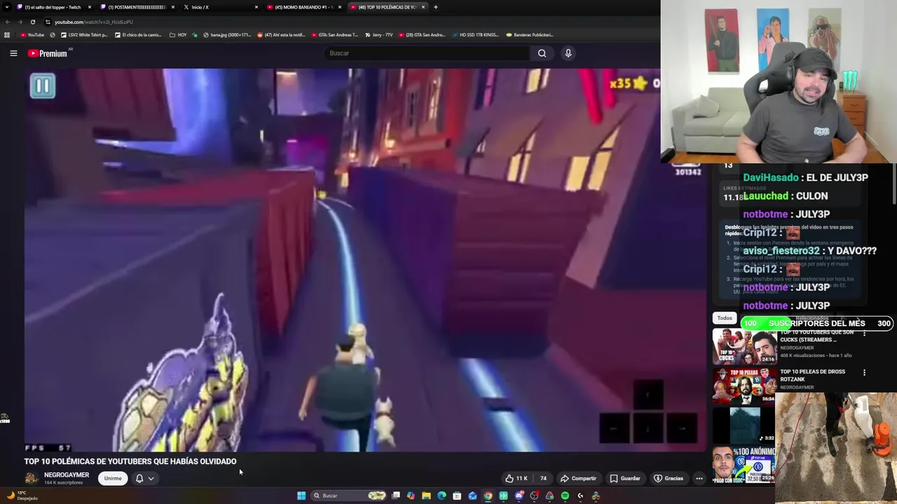The height and width of the screenshot is (504, 897).
Task: Click the magnifier search button
Action: [x=542, y=53]
